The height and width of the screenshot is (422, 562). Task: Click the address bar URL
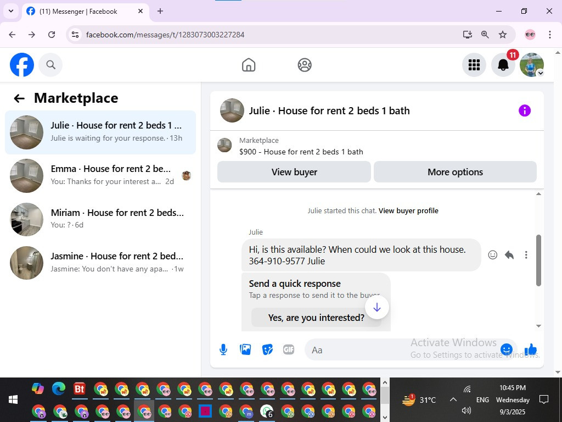[165, 35]
